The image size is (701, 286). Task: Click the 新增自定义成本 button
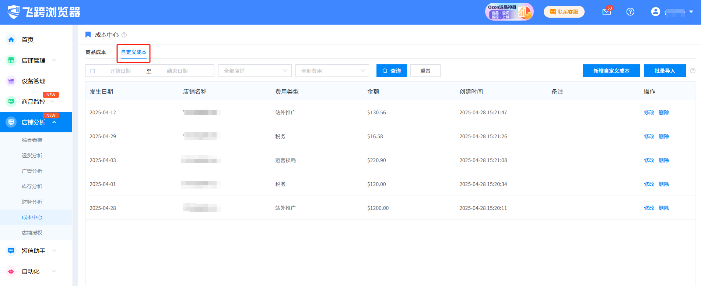coord(611,71)
